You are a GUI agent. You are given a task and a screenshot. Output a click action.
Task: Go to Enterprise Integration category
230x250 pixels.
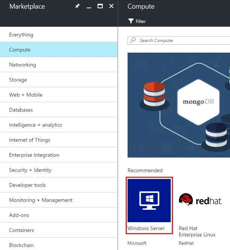pos(59,155)
